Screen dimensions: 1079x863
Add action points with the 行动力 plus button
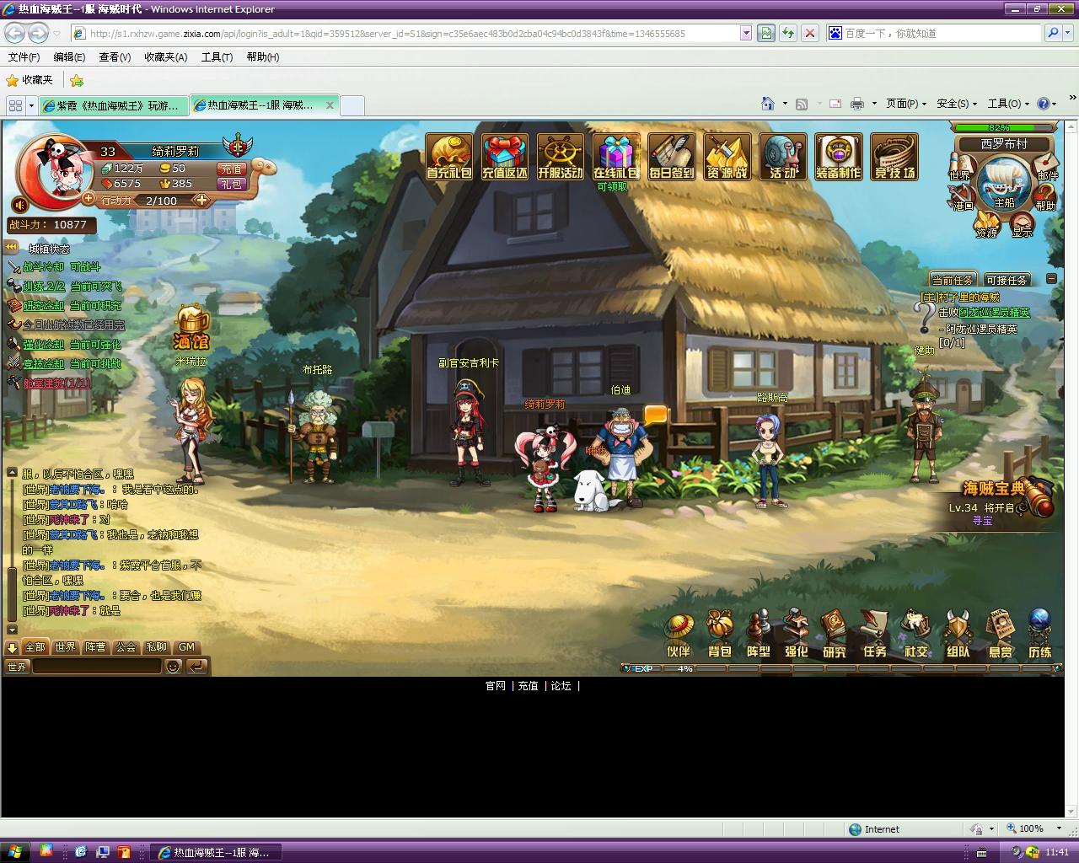tap(201, 200)
